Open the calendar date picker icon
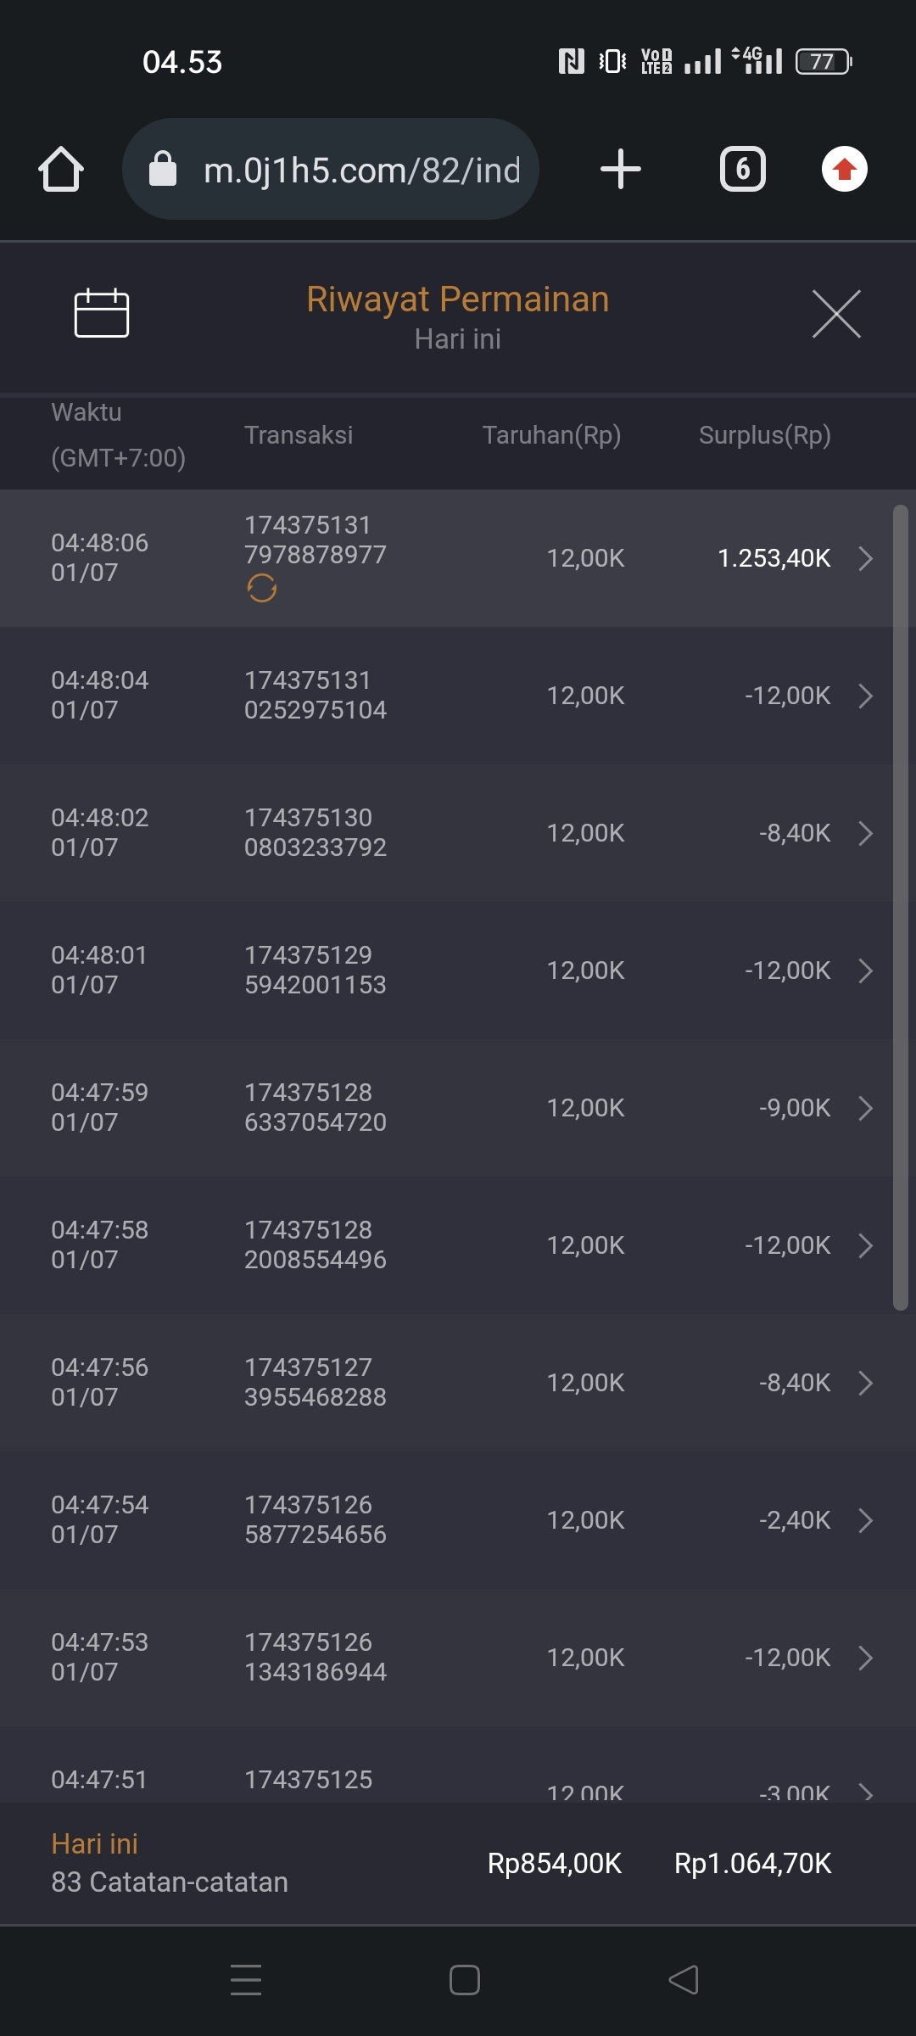This screenshot has width=916, height=2036. click(102, 313)
